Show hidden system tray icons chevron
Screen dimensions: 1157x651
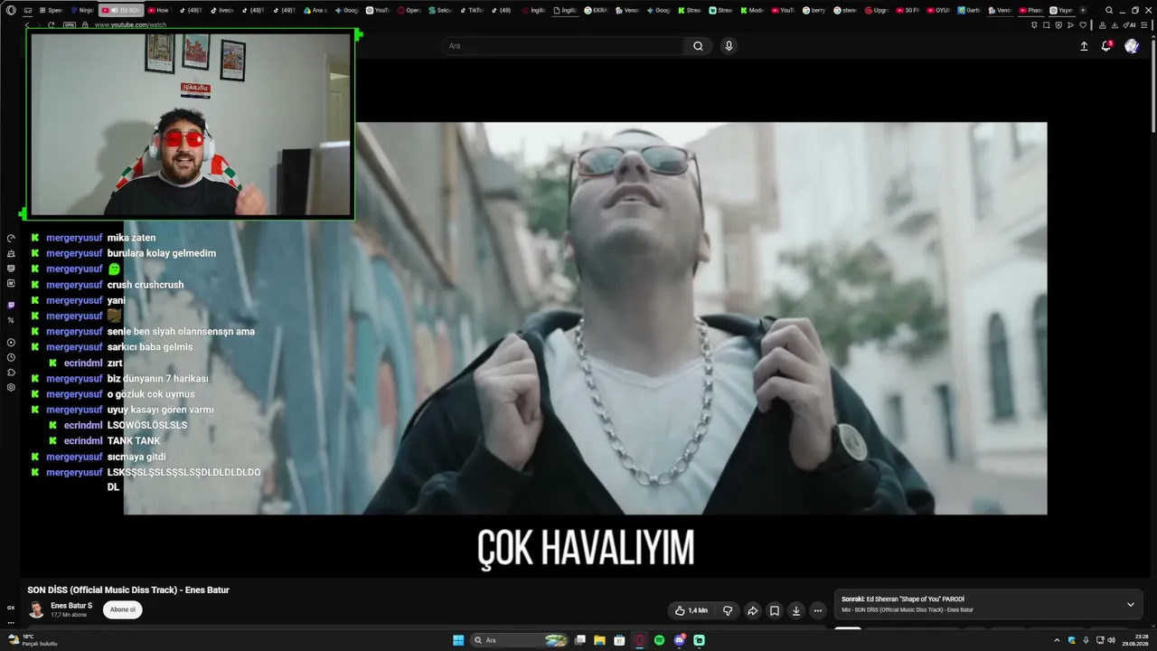pos(1057,640)
